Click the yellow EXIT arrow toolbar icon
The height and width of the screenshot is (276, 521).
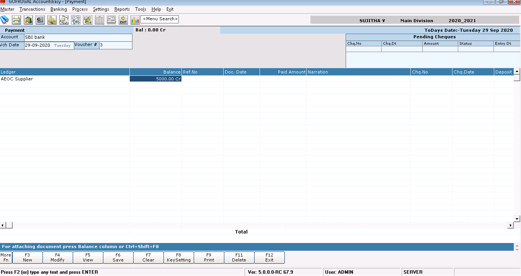coord(123,20)
